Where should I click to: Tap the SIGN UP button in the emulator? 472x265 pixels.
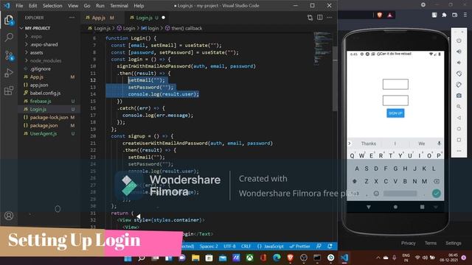click(x=395, y=113)
